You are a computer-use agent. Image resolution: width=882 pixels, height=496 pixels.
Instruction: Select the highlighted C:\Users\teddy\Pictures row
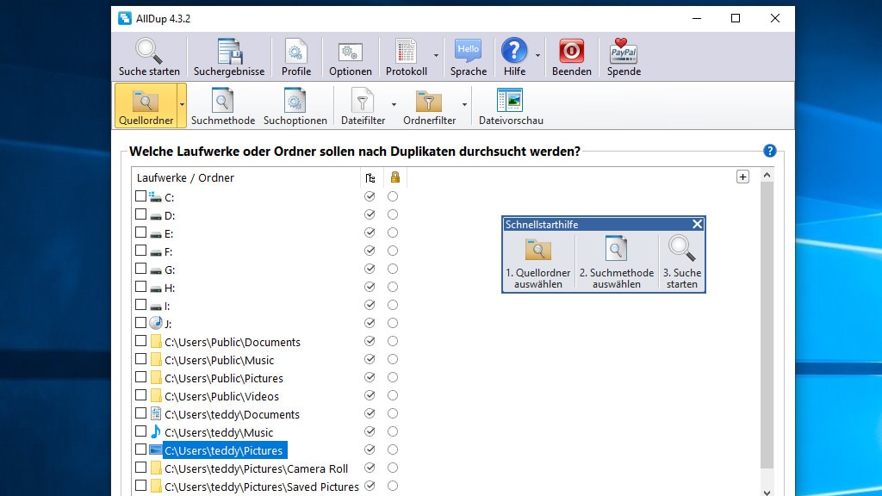(225, 450)
